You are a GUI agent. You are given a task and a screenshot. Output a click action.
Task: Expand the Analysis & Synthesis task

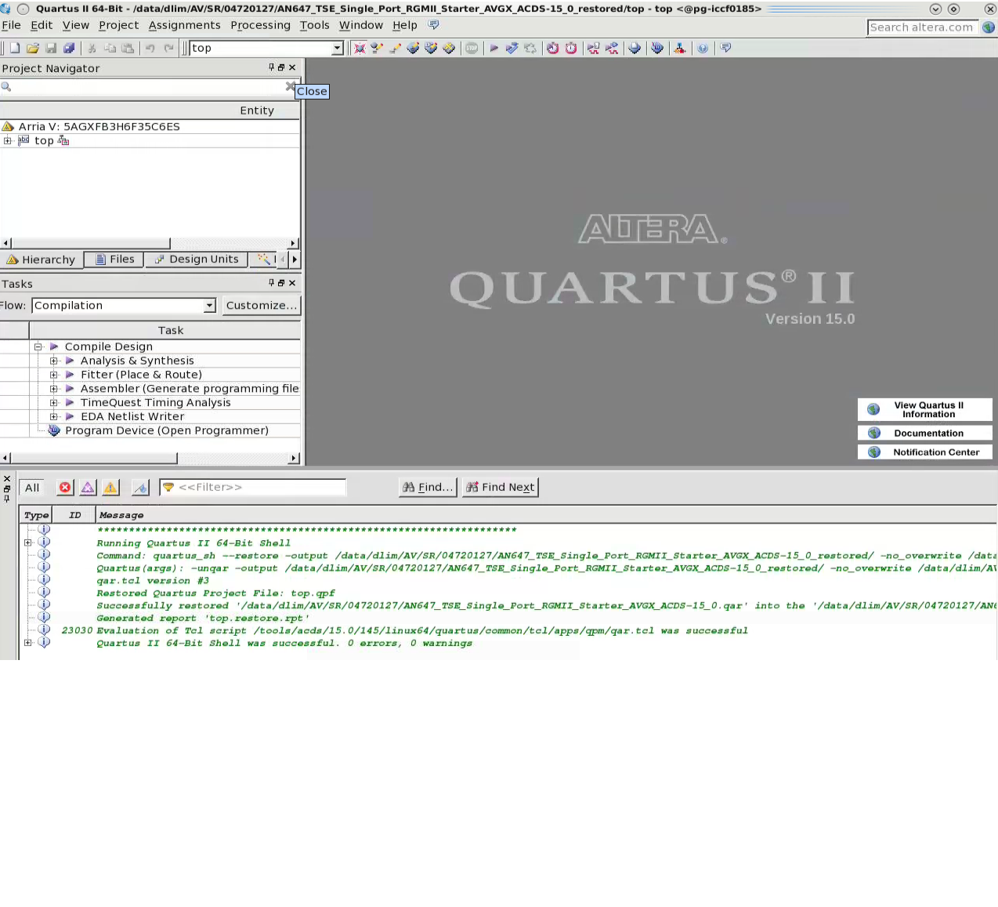54,361
